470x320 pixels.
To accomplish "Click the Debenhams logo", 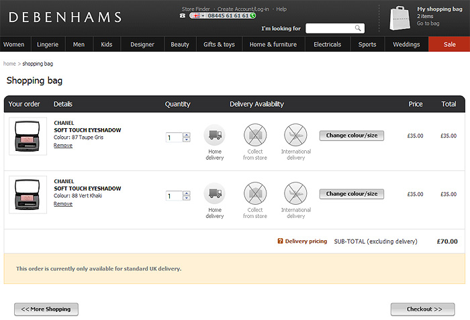I will click(x=65, y=17).
